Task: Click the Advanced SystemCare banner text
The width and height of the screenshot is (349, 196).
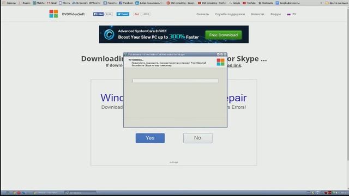Action: coord(158,34)
